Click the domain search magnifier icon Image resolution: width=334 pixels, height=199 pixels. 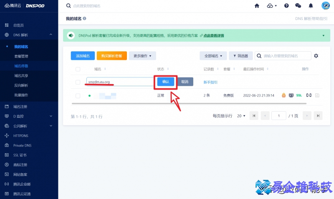tap(259, 56)
